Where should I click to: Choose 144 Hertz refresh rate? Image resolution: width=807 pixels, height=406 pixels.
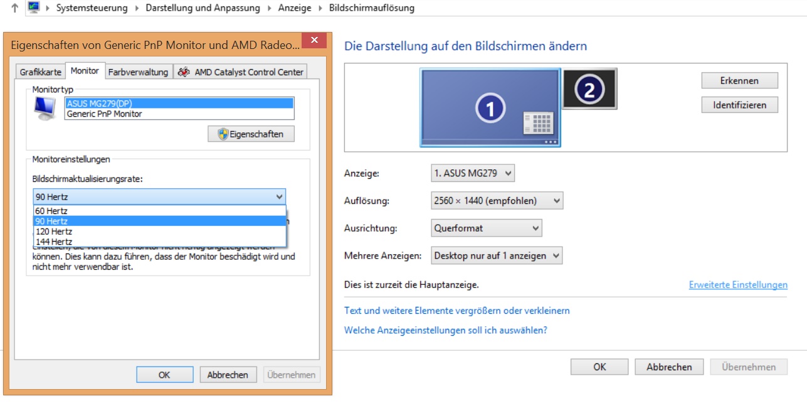click(159, 242)
